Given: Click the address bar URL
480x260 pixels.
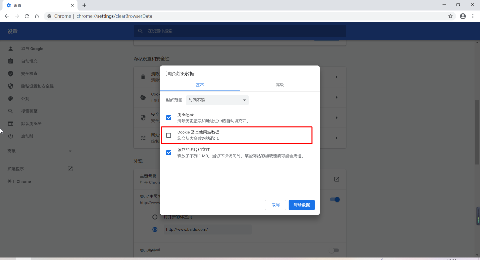Looking at the screenshot, I should click(x=114, y=16).
